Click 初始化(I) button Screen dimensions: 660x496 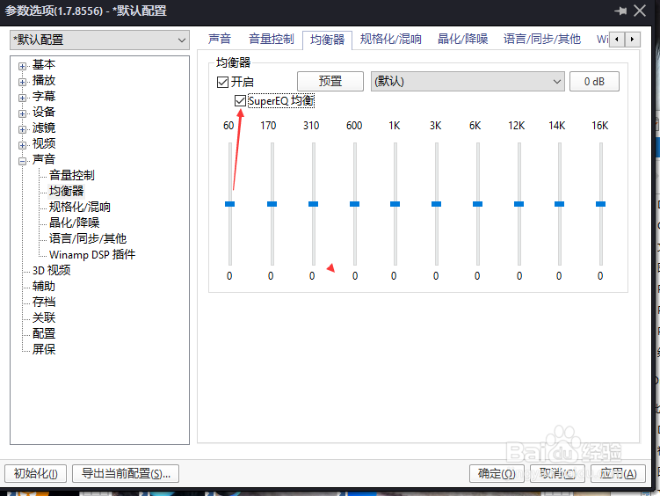pos(36,474)
